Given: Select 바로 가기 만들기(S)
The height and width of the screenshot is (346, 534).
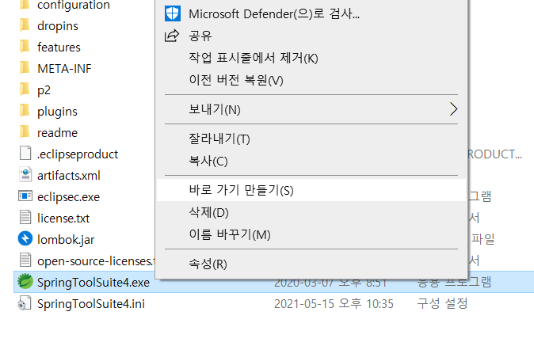Looking at the screenshot, I should coord(311,190).
